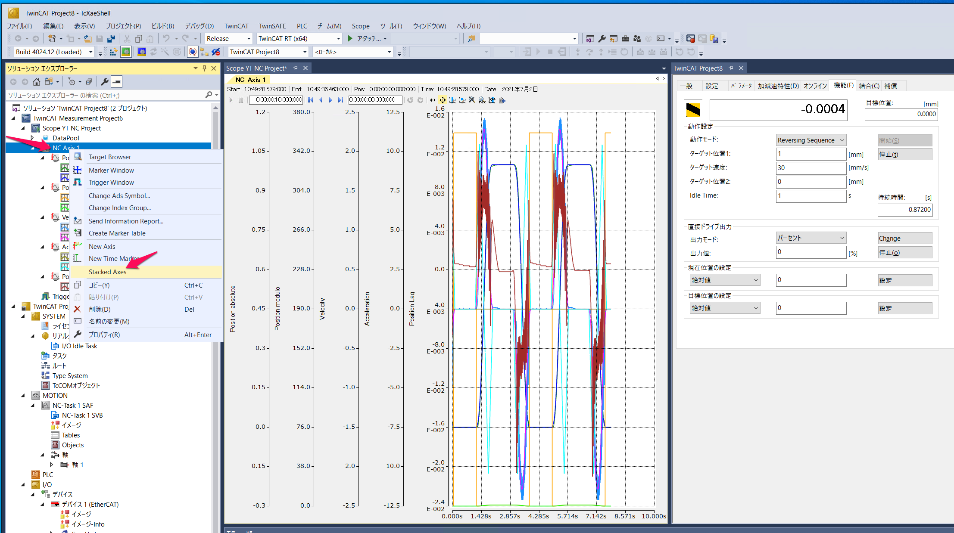Click the Change button for drive output

coord(904,238)
